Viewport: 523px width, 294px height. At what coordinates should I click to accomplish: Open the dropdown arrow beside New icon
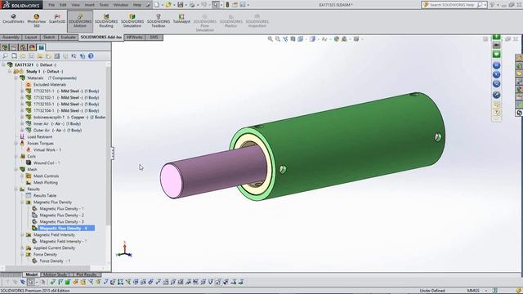pos(162,5)
